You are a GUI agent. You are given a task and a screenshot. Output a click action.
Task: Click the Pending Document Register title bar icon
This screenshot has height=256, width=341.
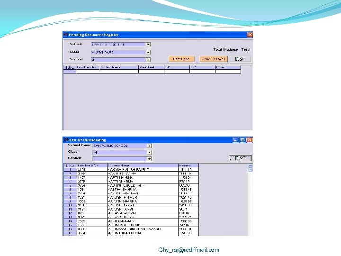tap(66, 35)
